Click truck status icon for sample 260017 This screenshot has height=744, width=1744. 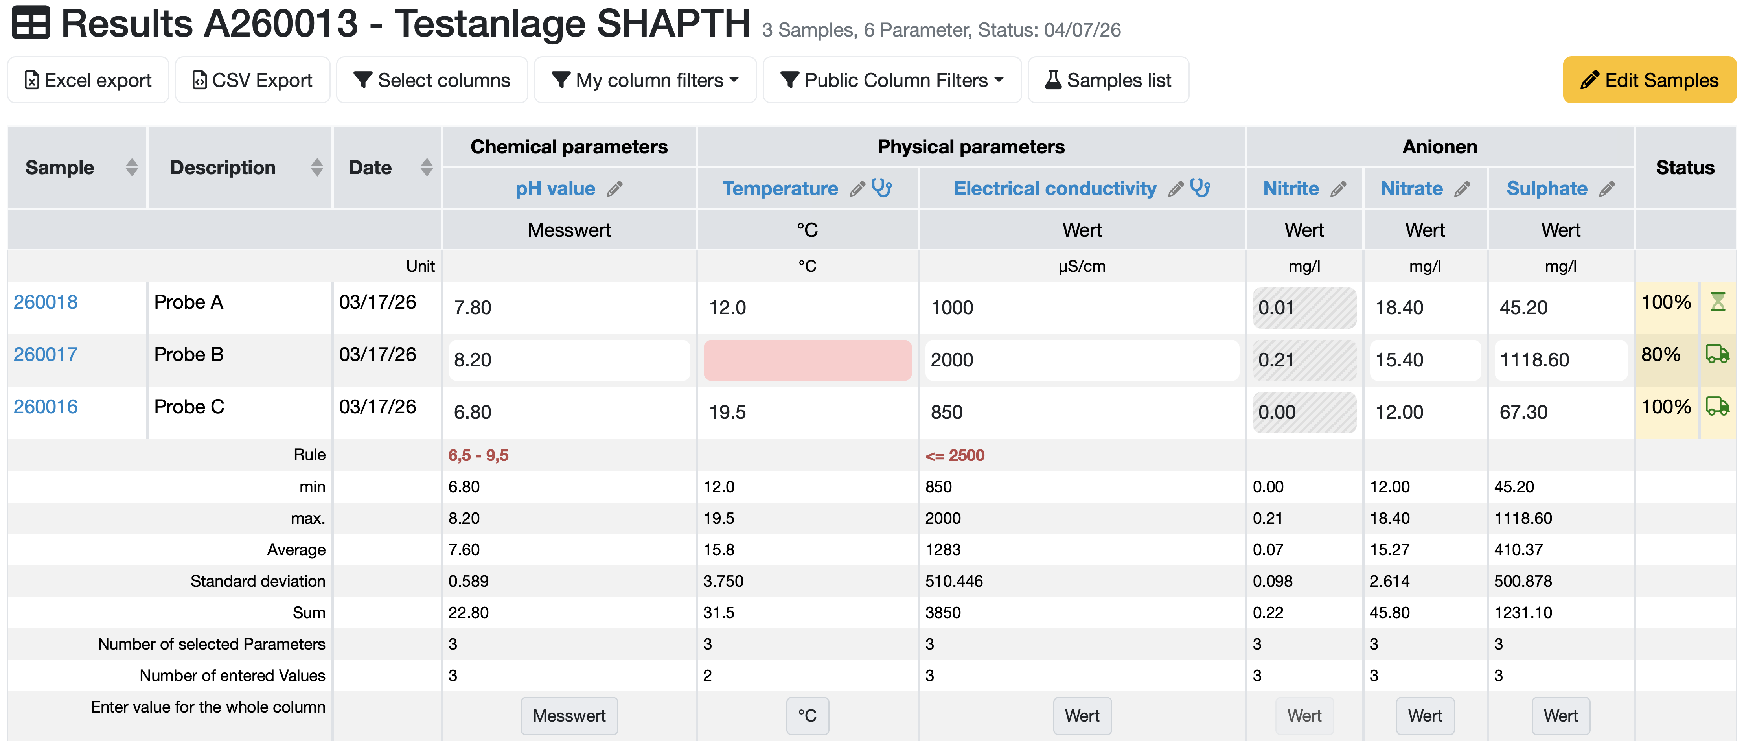point(1717,354)
